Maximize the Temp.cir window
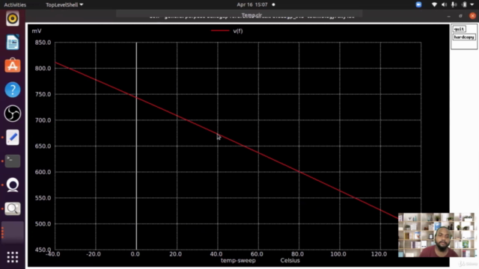The width and height of the screenshot is (479, 269). (x=460, y=16)
